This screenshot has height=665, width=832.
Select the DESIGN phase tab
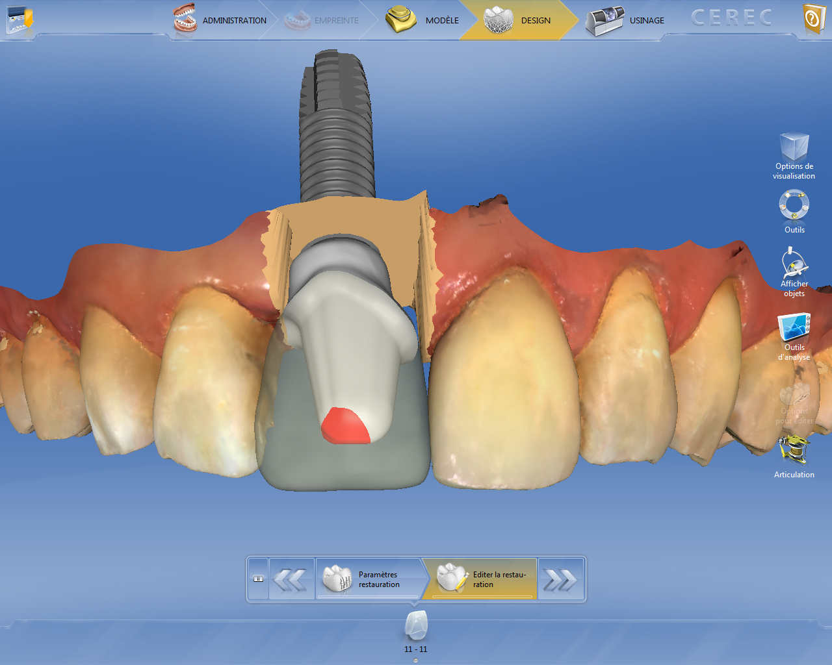click(x=518, y=20)
